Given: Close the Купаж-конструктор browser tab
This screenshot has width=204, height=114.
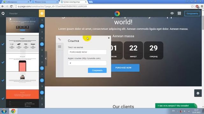Looking at the screenshot, I should 86,2.
